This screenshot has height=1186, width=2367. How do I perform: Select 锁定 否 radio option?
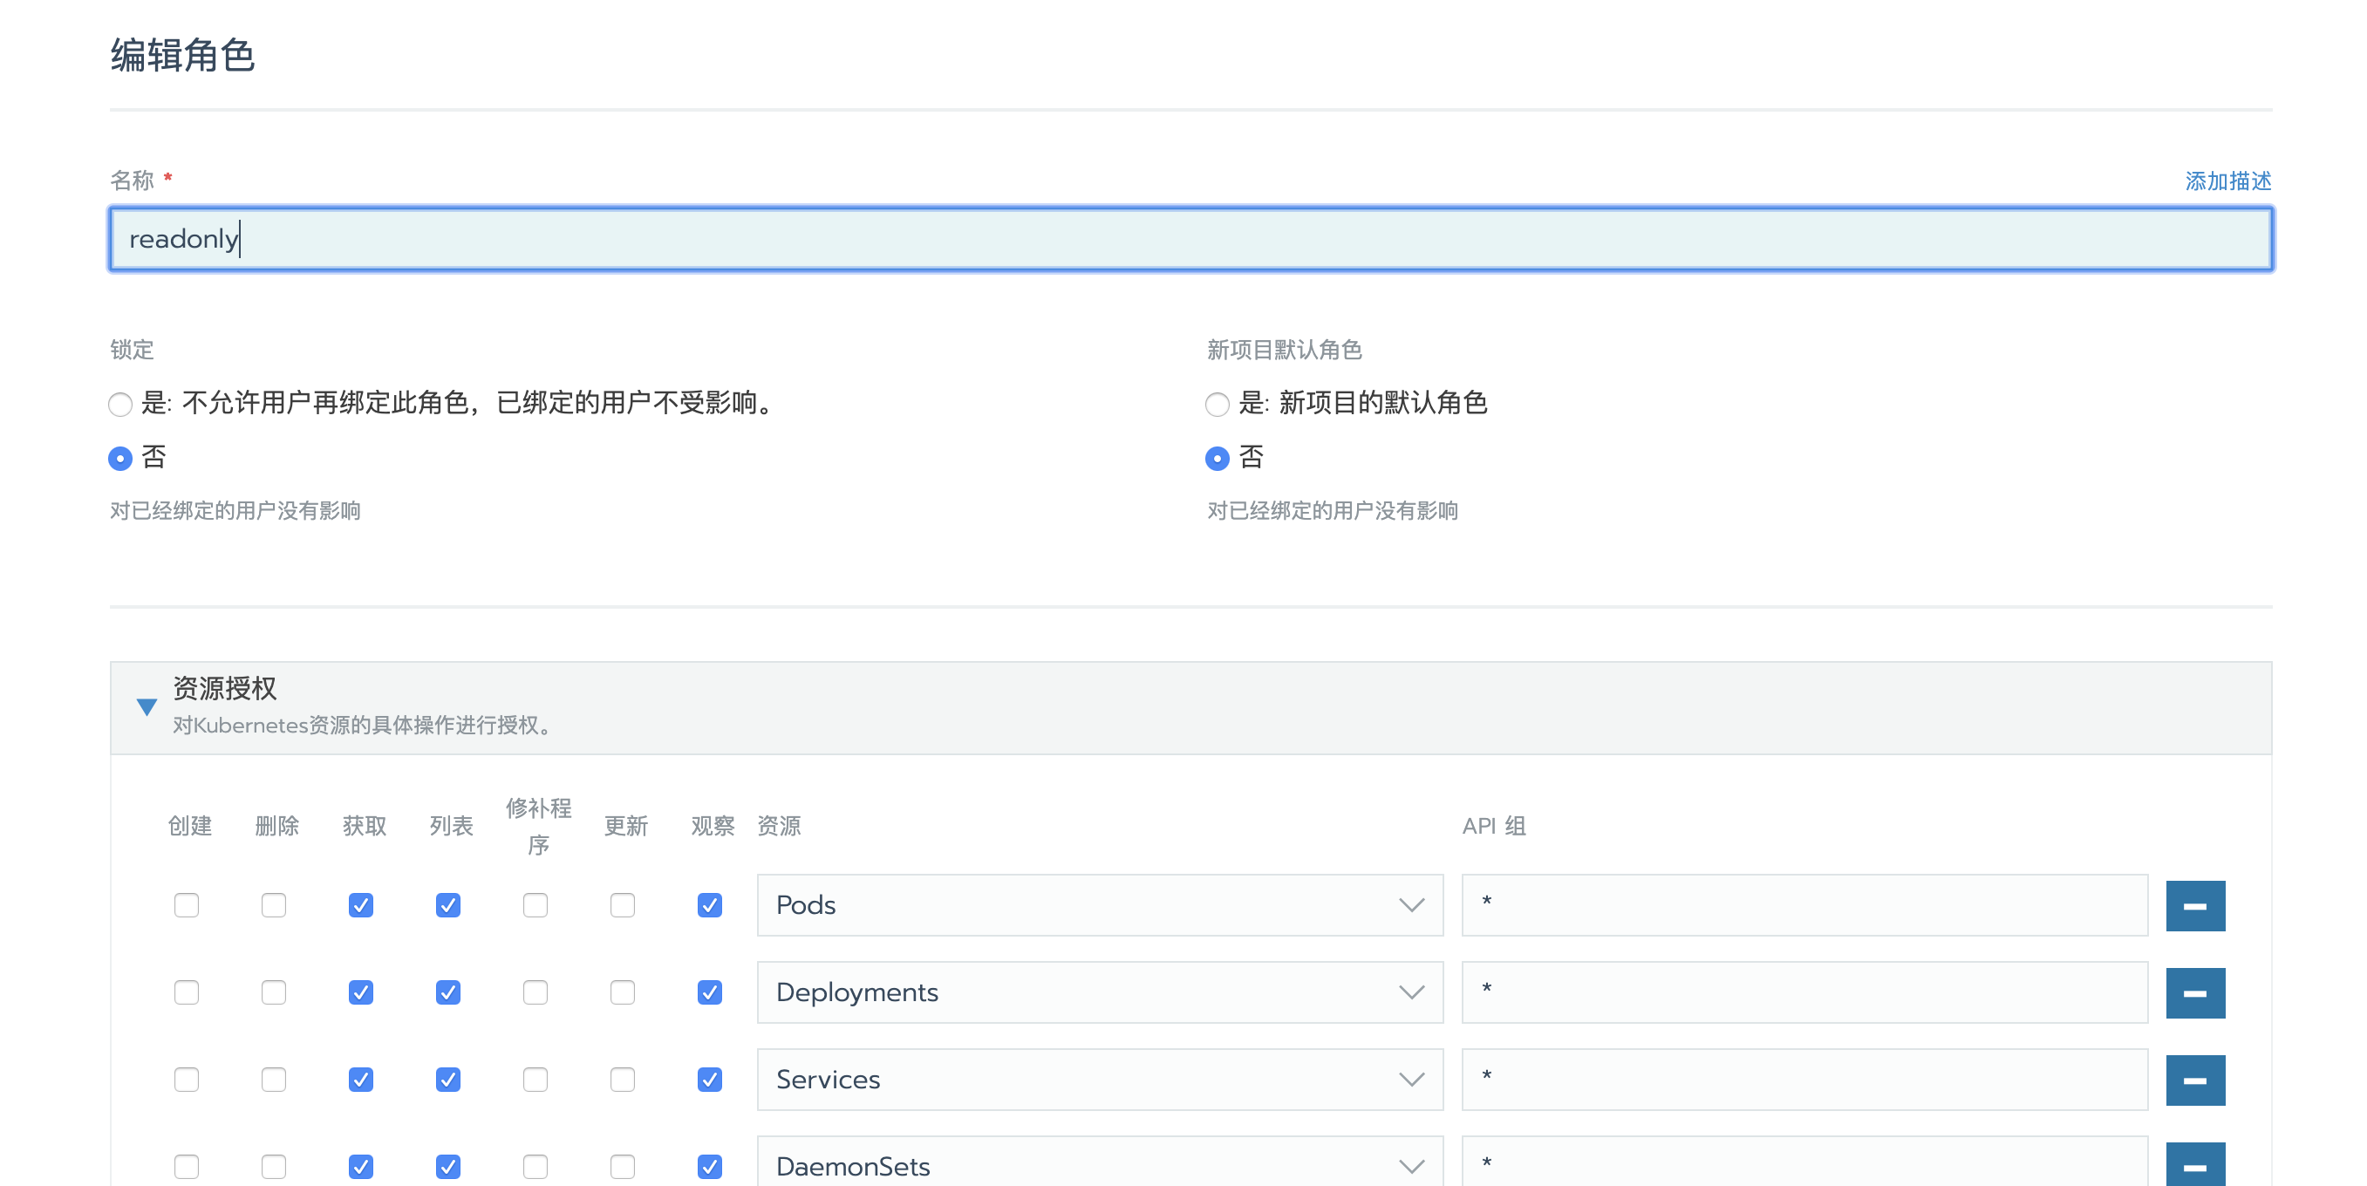tap(120, 459)
